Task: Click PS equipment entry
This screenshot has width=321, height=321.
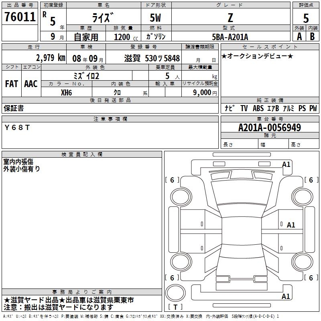Action: coord(302,108)
